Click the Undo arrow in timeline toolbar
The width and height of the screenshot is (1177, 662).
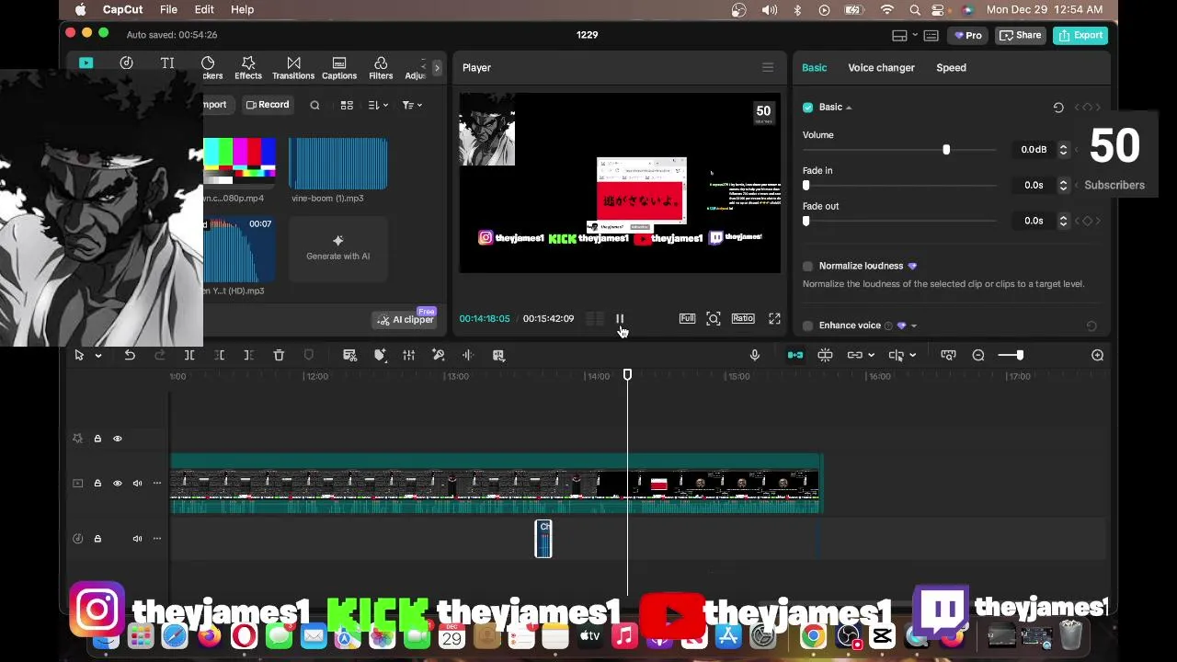130,355
